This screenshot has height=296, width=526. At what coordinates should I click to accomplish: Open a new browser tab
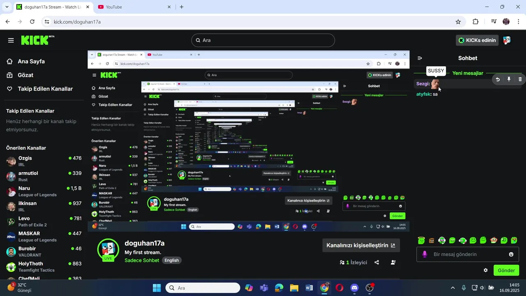click(182, 7)
